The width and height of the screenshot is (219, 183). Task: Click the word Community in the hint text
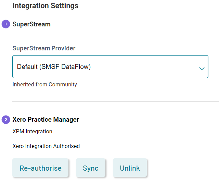63,85
